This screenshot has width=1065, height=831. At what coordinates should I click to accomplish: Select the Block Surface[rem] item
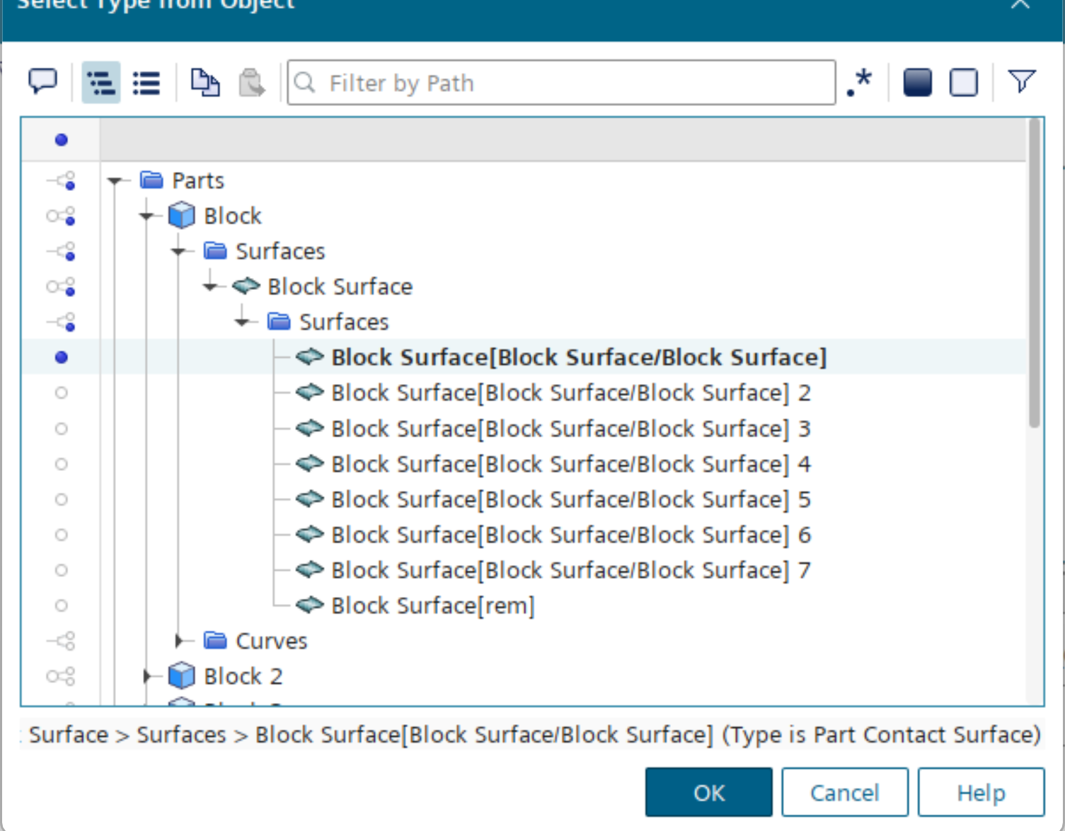(433, 605)
